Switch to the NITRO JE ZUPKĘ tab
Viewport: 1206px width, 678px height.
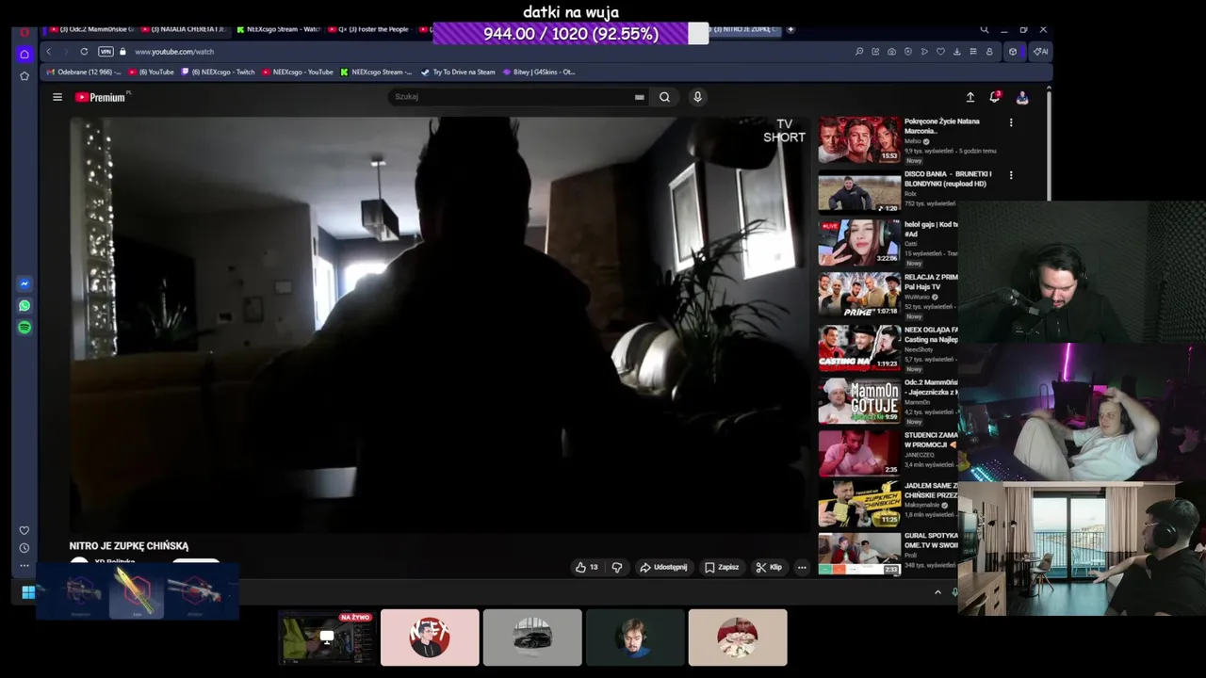click(744, 29)
